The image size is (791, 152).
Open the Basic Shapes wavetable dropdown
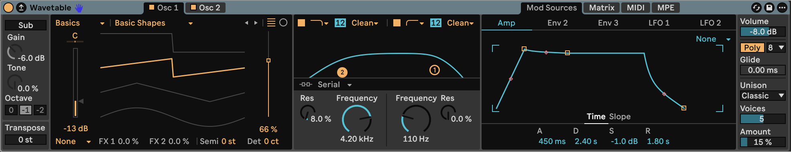tap(153, 23)
